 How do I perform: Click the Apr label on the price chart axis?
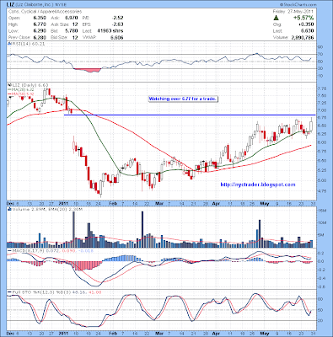click(216, 203)
